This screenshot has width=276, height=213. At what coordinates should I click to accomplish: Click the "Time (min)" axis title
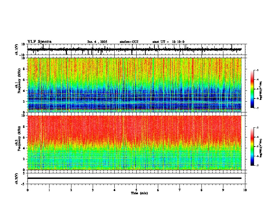pos(139,193)
